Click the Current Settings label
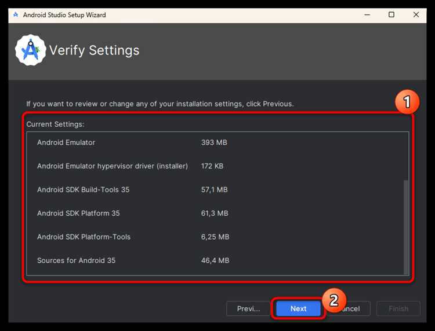 [55, 124]
